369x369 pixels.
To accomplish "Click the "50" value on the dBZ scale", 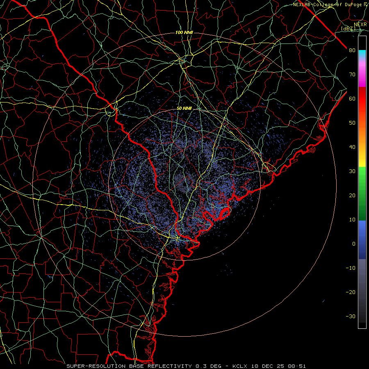I will click(352, 123).
